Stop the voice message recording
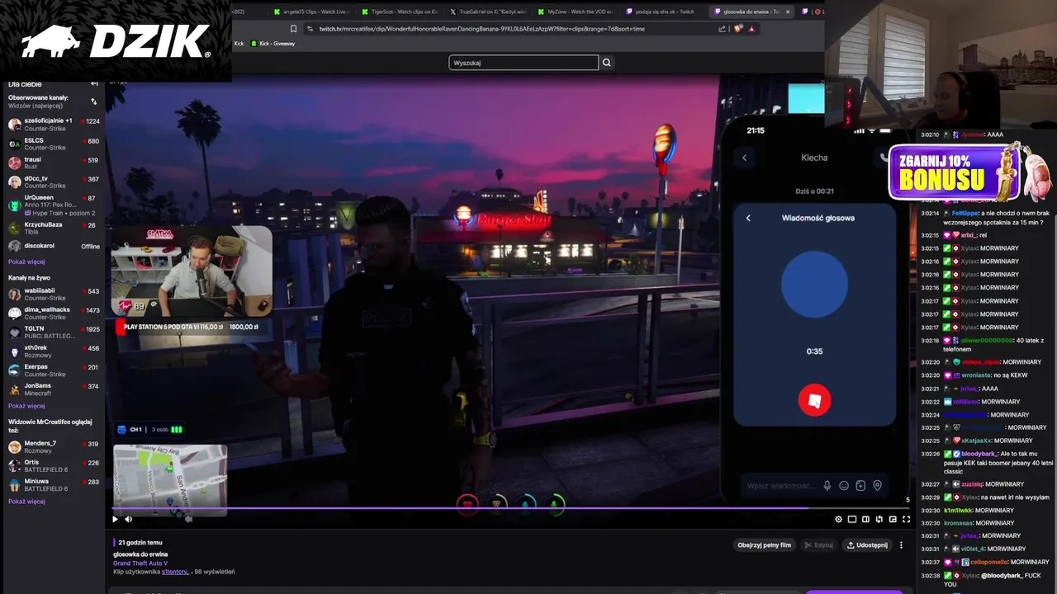Viewport: 1057px width, 594px height. click(x=814, y=400)
